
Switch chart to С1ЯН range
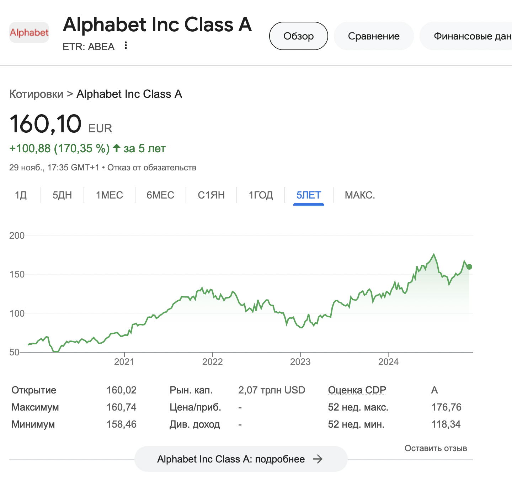[x=211, y=195]
